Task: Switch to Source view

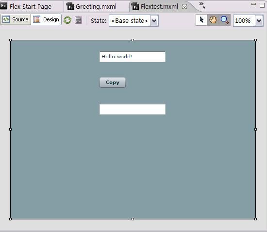Action: pos(16,19)
